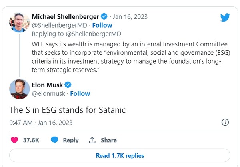Image resolution: width=240 pixels, height=167 pixels.
Task: Click the share arrow icon
Action: coord(92,140)
